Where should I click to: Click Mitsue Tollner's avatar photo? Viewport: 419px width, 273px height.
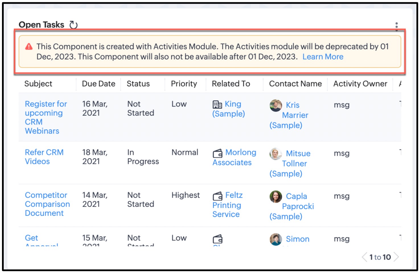click(276, 154)
